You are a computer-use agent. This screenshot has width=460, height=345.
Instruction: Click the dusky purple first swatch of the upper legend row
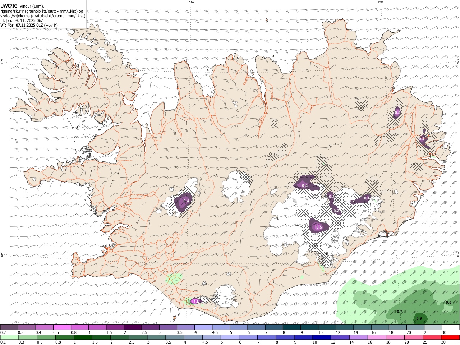[9, 327]
